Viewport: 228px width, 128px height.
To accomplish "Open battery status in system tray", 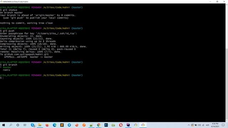I will click(x=196, y=125).
